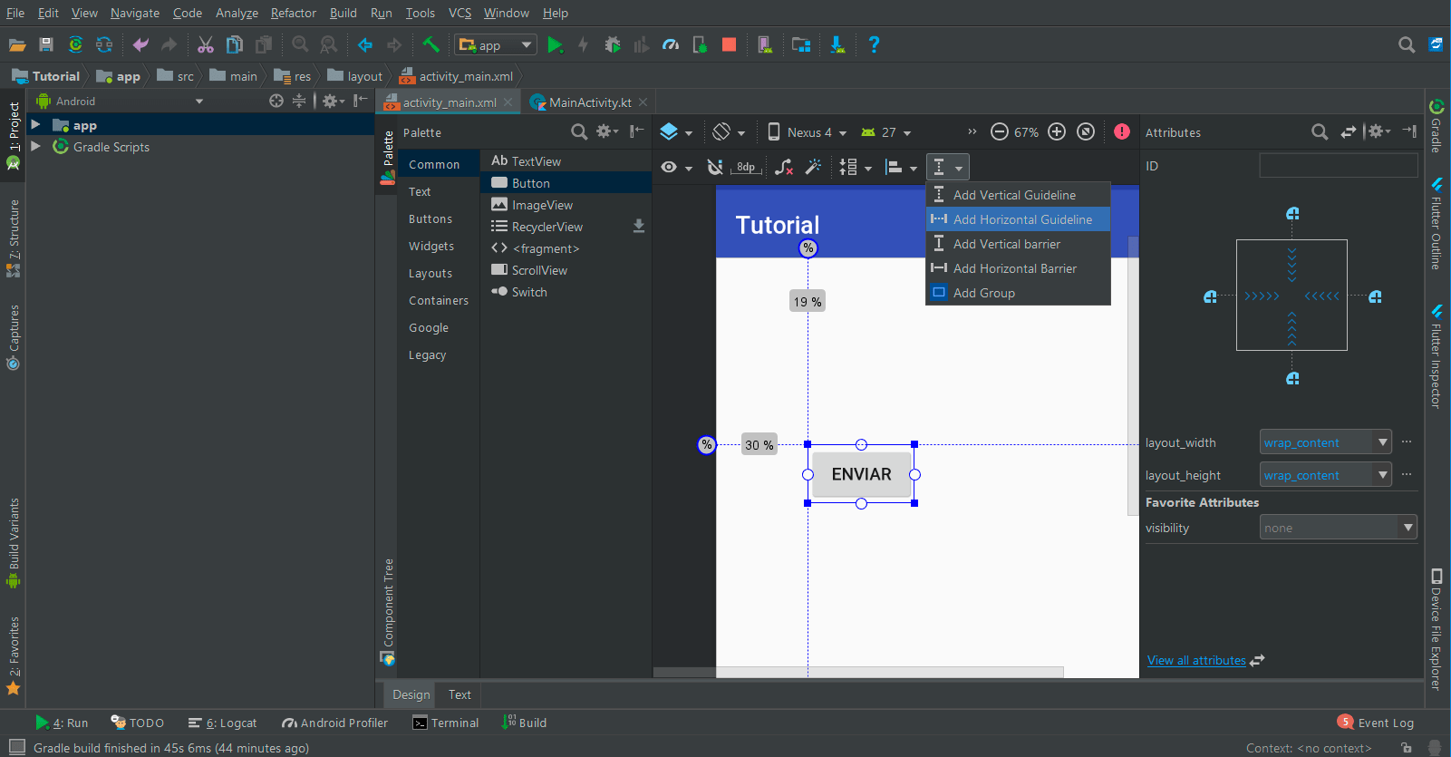Image resolution: width=1451 pixels, height=757 pixels.
Task: Select the ENVIAR button in the design
Action: [861, 474]
